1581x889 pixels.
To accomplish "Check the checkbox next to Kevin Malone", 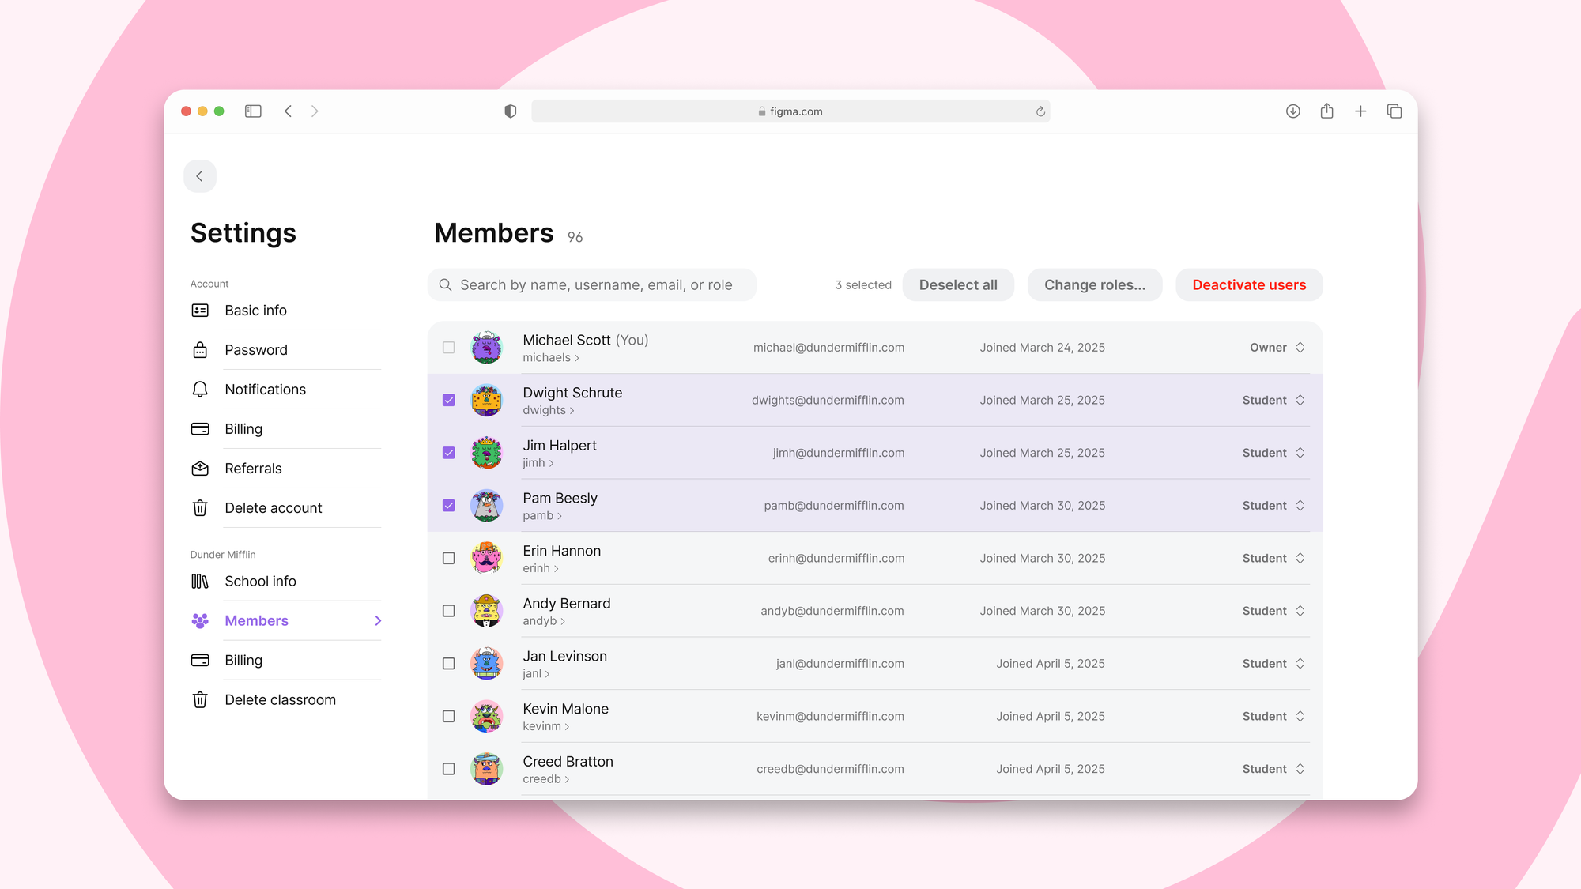I will [x=448, y=716].
